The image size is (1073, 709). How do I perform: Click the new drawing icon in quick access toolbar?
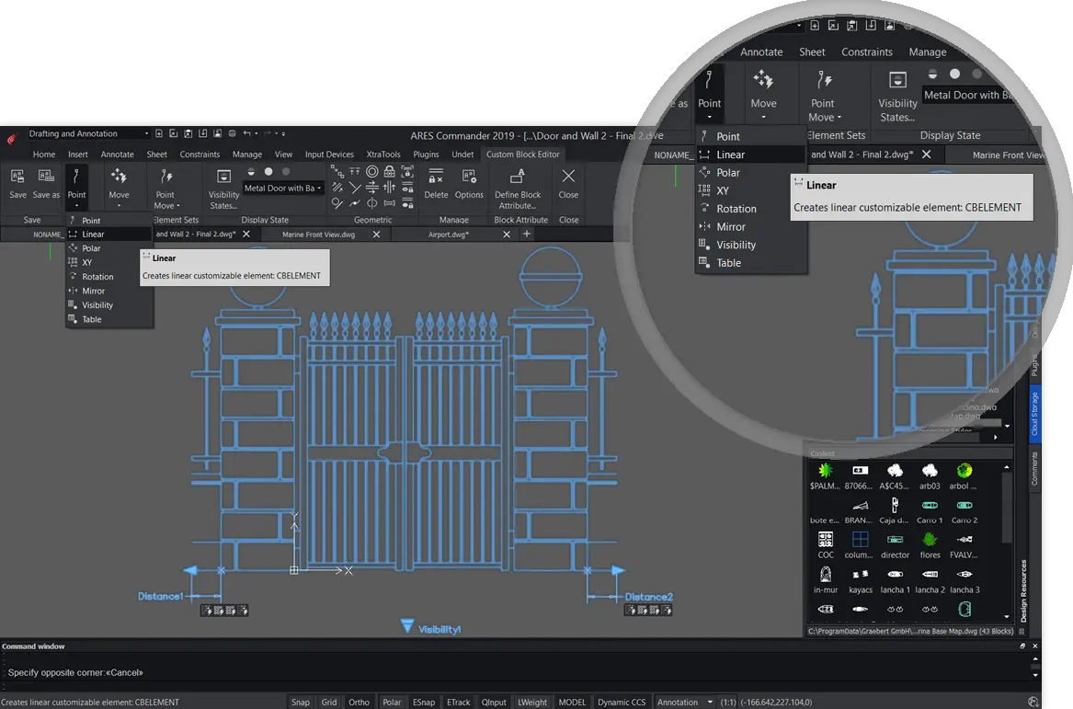159,133
